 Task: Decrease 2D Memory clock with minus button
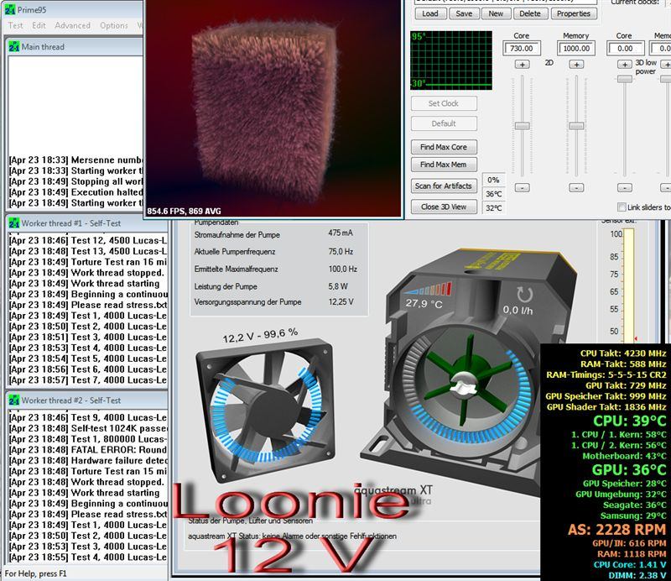pyautogui.click(x=576, y=188)
